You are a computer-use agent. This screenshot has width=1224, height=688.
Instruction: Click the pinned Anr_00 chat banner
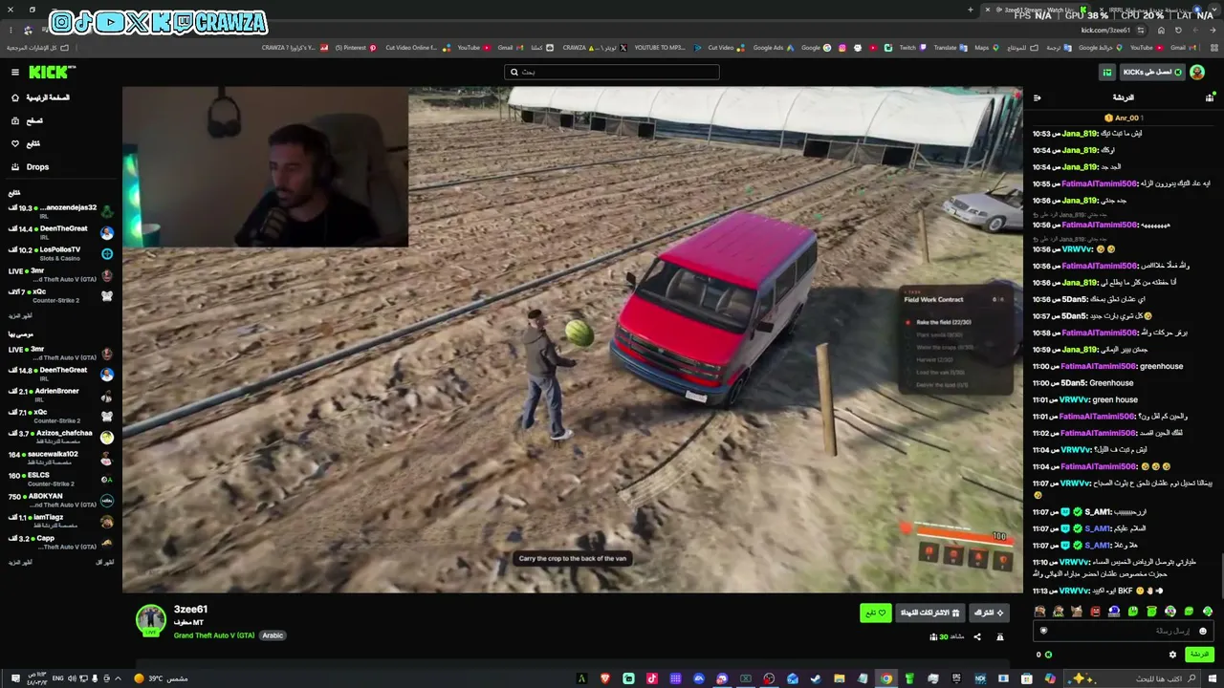[x=1124, y=118]
